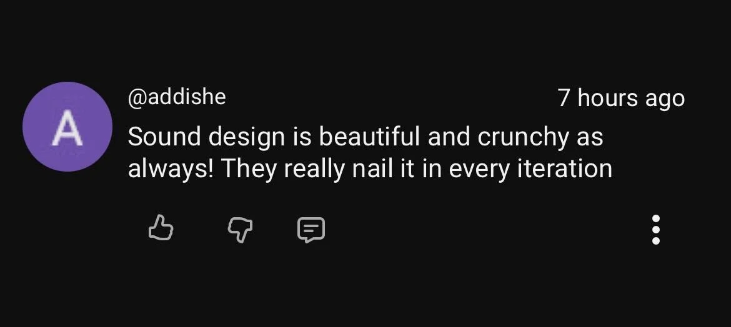Select the comment text about sound design
731x327 pixels.
(x=370, y=153)
